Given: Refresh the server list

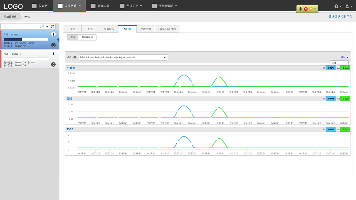Looking at the screenshot, I should tap(53, 27).
